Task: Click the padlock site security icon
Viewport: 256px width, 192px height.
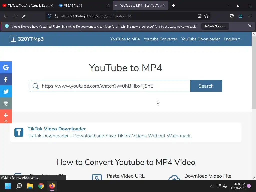Action: [x=56, y=16]
